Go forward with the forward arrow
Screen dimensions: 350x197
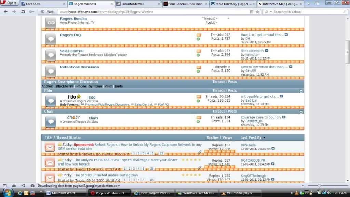tap(14, 12)
